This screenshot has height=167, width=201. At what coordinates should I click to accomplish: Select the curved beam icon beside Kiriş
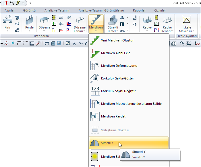tap(17, 24)
